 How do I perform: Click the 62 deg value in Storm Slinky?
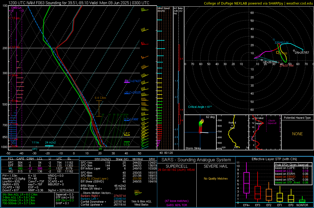click(210, 117)
